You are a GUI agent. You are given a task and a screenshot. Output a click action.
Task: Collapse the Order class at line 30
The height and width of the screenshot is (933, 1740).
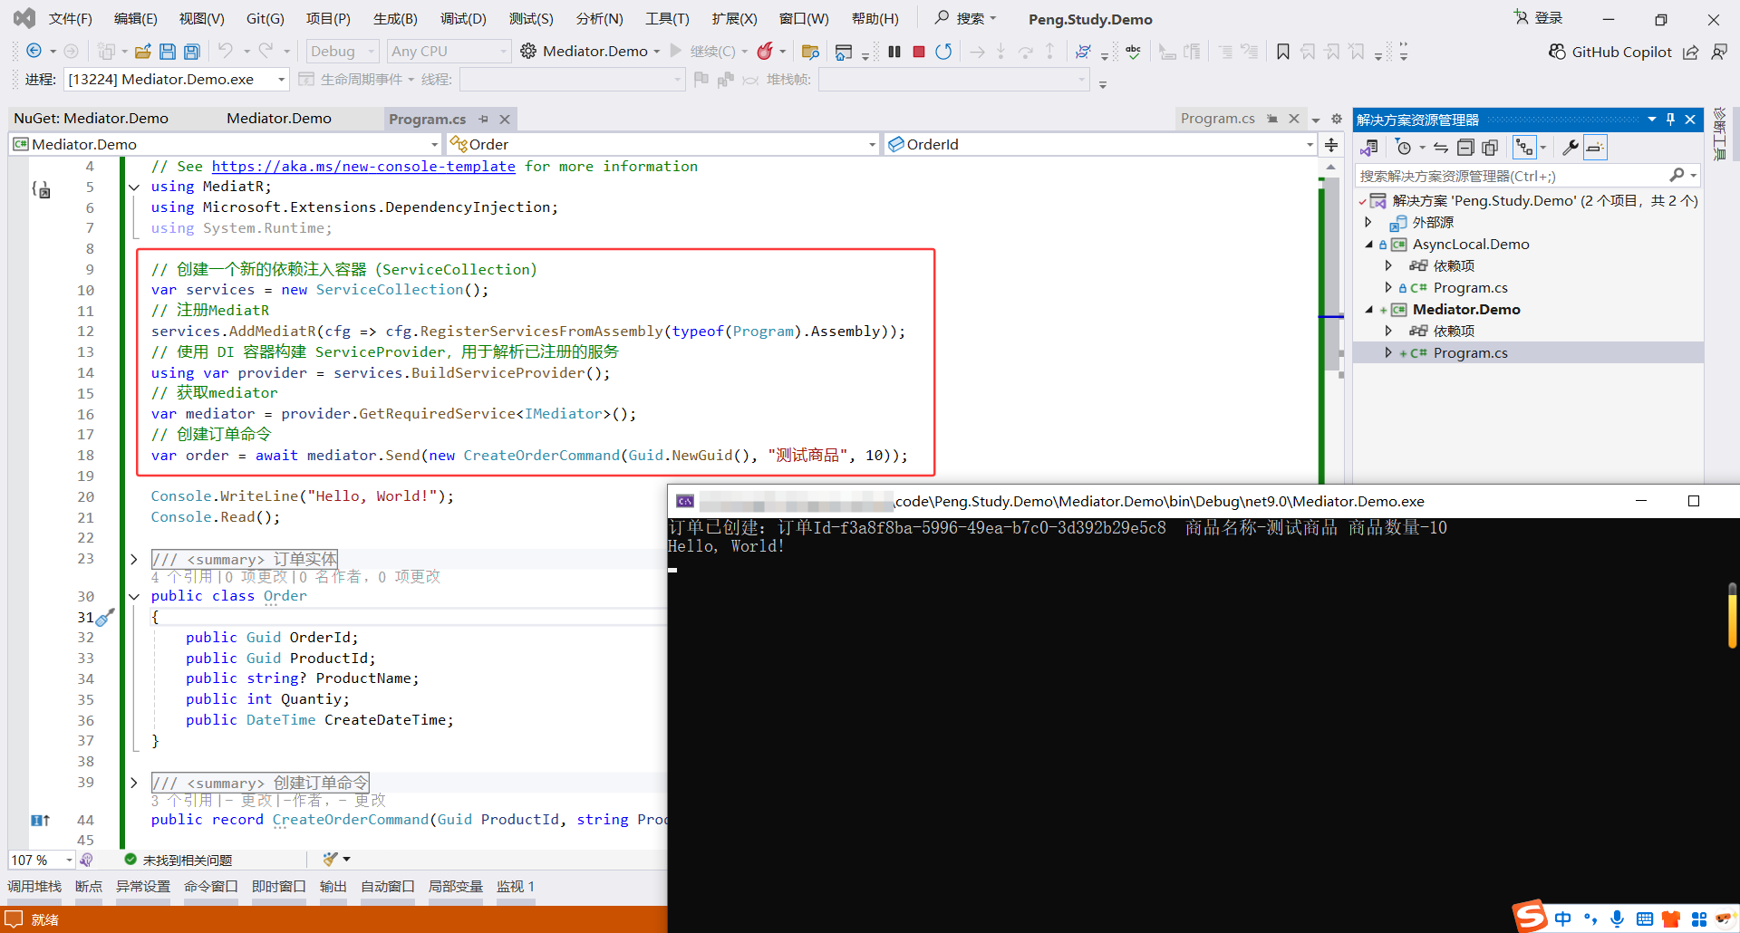(134, 597)
